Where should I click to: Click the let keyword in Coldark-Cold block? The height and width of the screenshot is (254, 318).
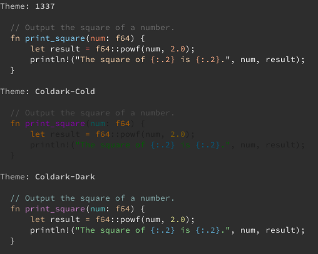click(38, 134)
